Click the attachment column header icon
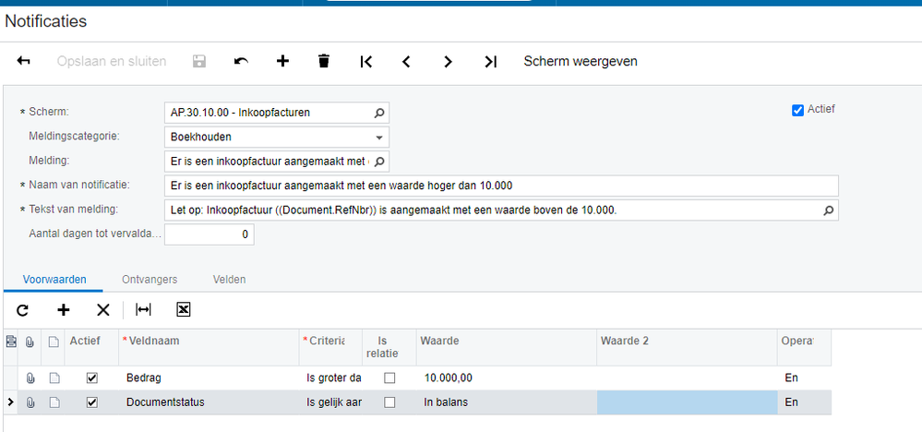The height and width of the screenshot is (432, 922). (30, 342)
